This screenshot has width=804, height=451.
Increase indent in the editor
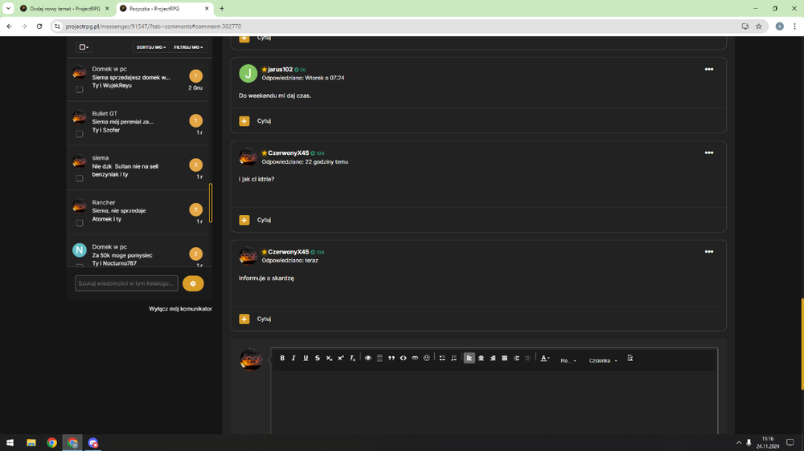(x=516, y=359)
